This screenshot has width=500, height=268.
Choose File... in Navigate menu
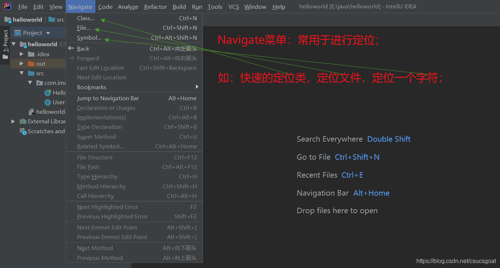pyautogui.click(x=134, y=28)
